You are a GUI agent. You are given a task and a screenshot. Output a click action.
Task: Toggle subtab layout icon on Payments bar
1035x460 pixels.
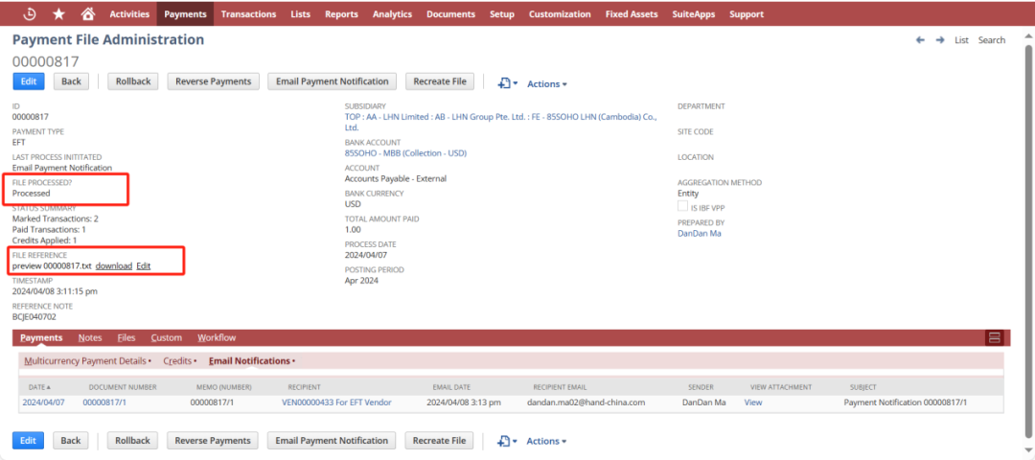point(994,338)
